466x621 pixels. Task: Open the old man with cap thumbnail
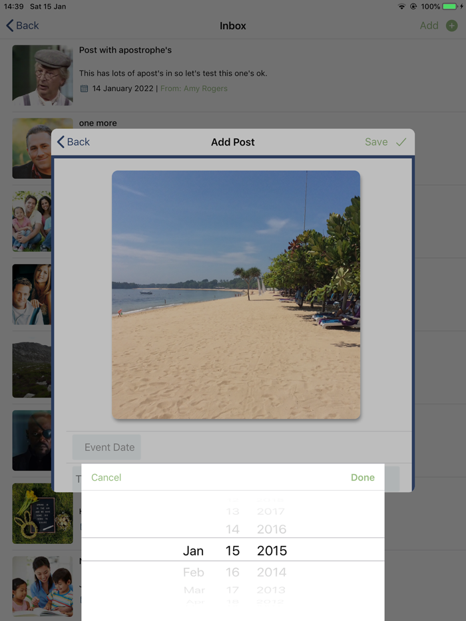(43, 75)
